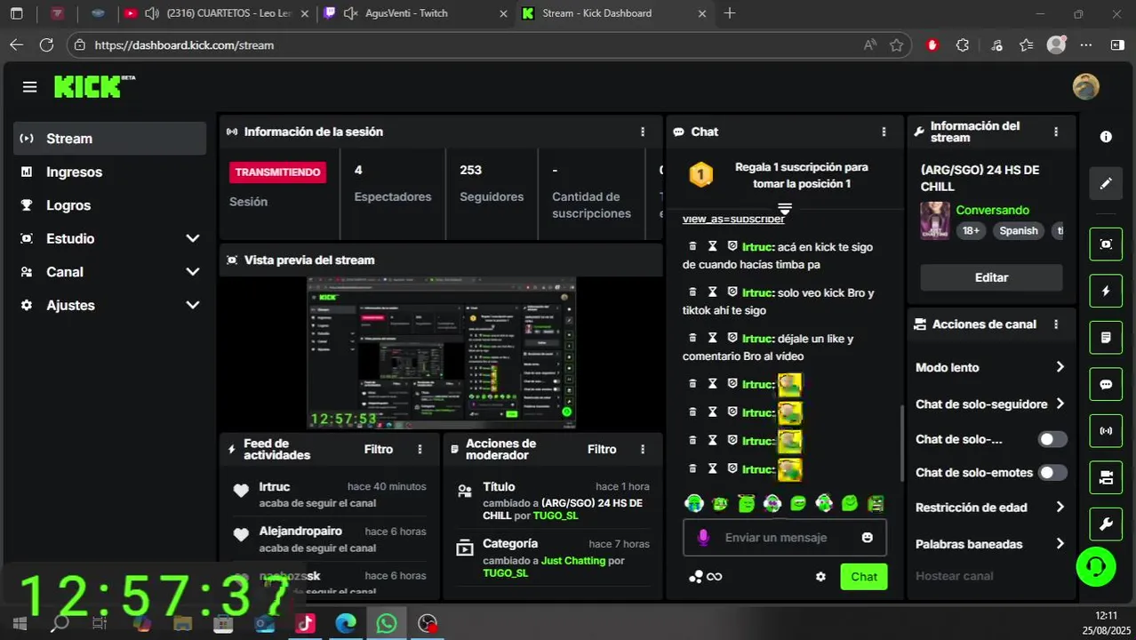Click the Conversando category link
The image size is (1136, 640).
tap(992, 211)
